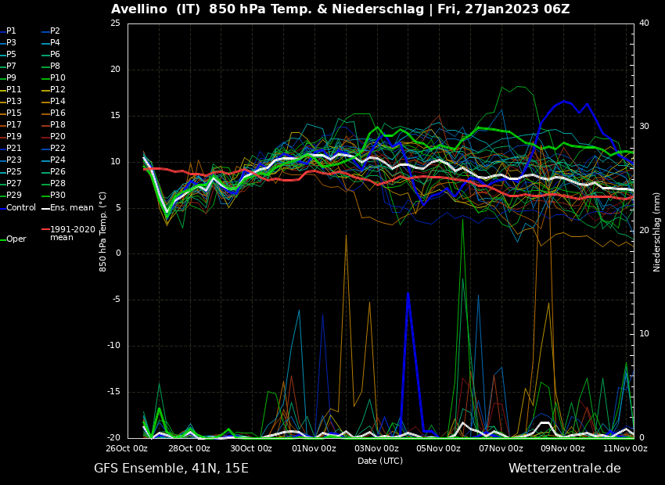
Task: Click the P2 legend entry
Action: [55, 31]
